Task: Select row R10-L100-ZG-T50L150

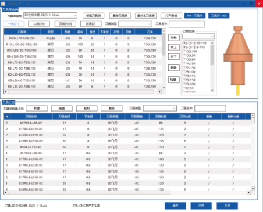Action: [83, 44]
